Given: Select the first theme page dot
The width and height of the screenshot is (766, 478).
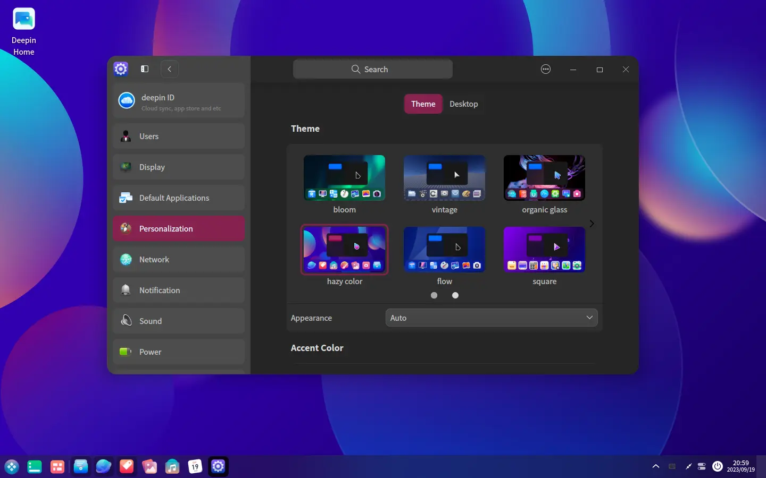Looking at the screenshot, I should (434, 295).
